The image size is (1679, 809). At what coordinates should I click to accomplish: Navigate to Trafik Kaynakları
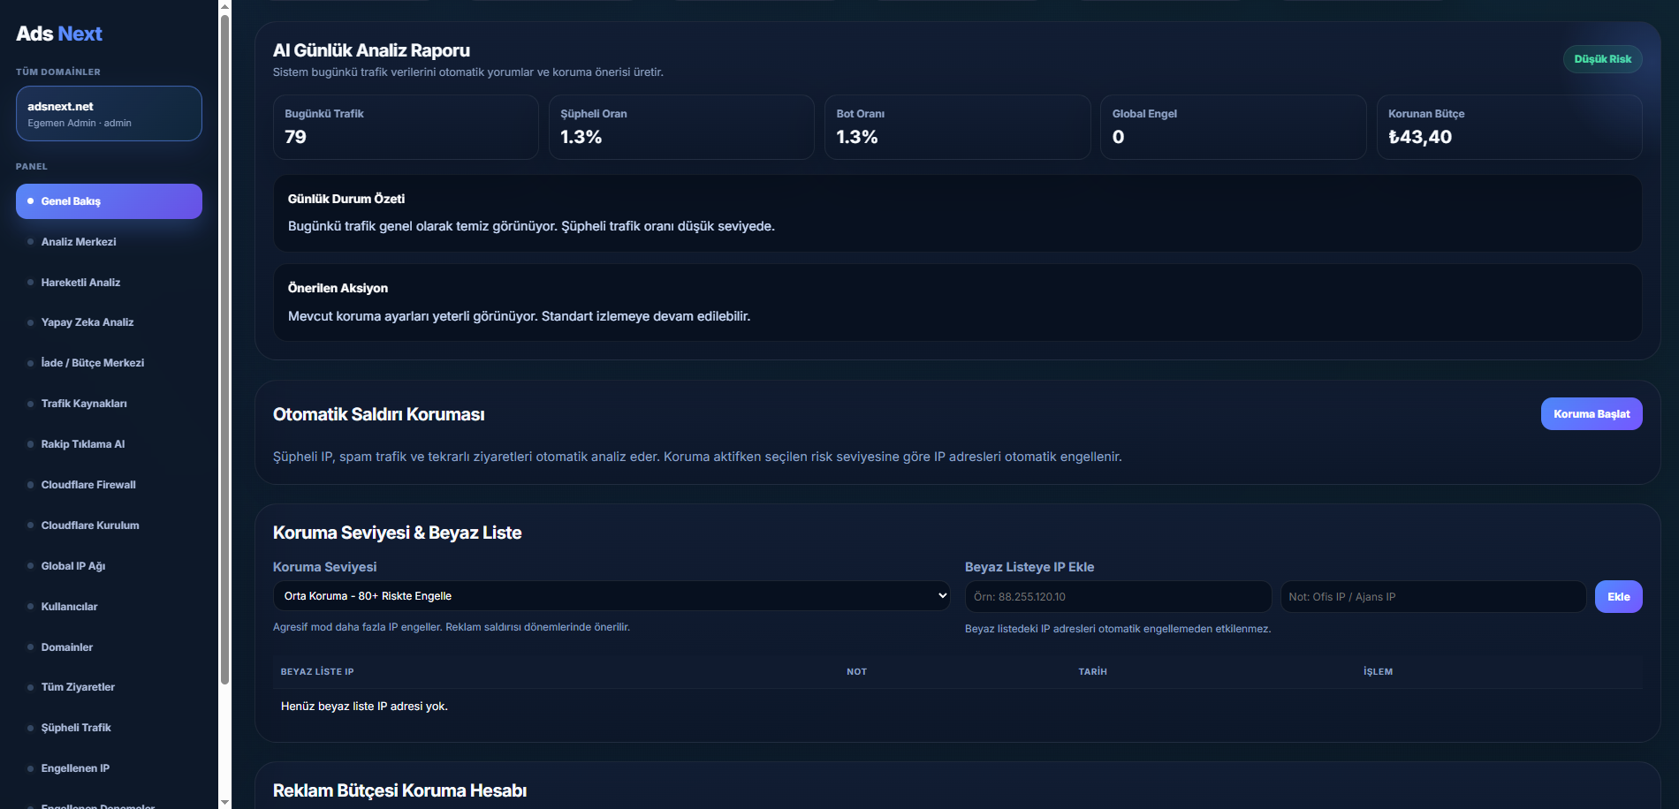[109, 404]
